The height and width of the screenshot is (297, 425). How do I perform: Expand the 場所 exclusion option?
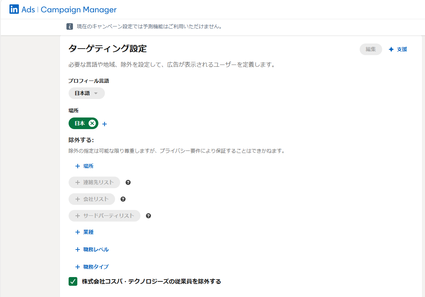pos(85,166)
